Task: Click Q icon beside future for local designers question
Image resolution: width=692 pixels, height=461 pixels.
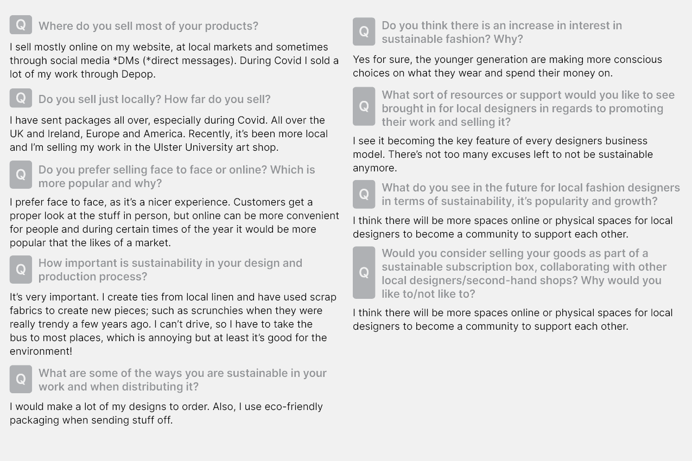Action: [x=364, y=194]
